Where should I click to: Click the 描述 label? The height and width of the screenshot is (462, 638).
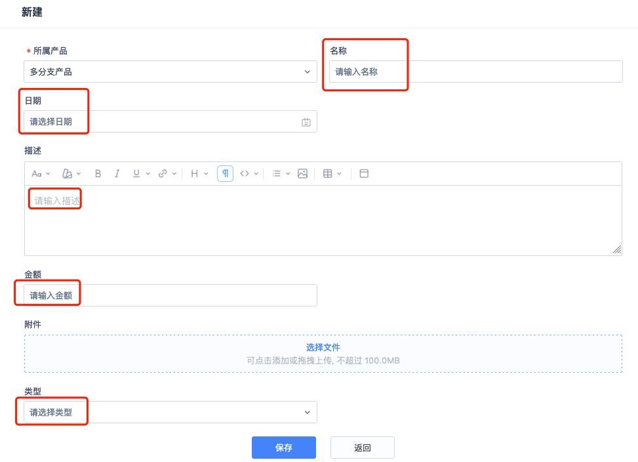[x=33, y=150]
